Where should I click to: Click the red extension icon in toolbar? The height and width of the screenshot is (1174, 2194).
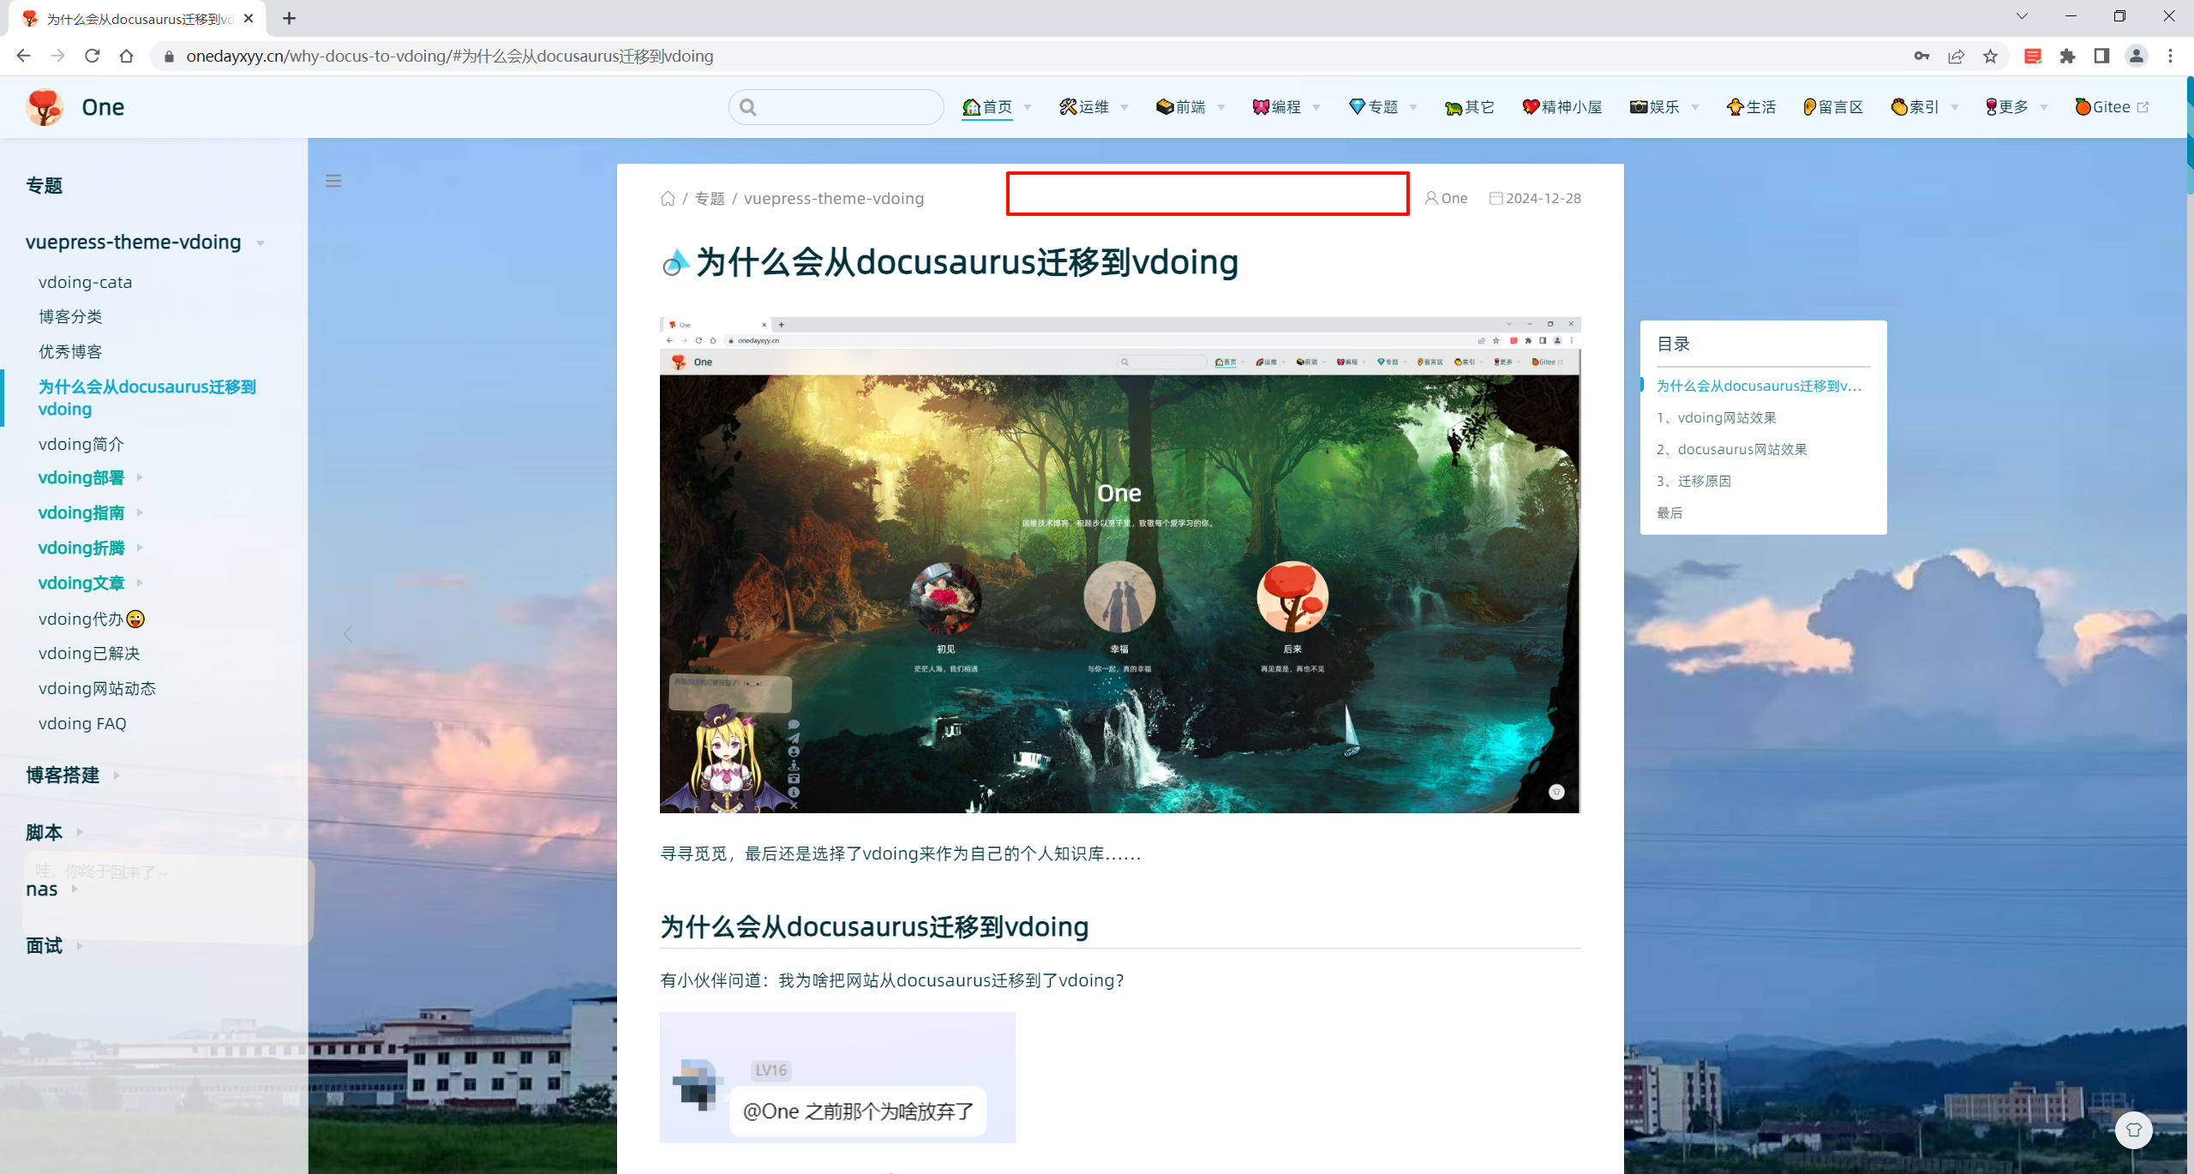[2032, 56]
